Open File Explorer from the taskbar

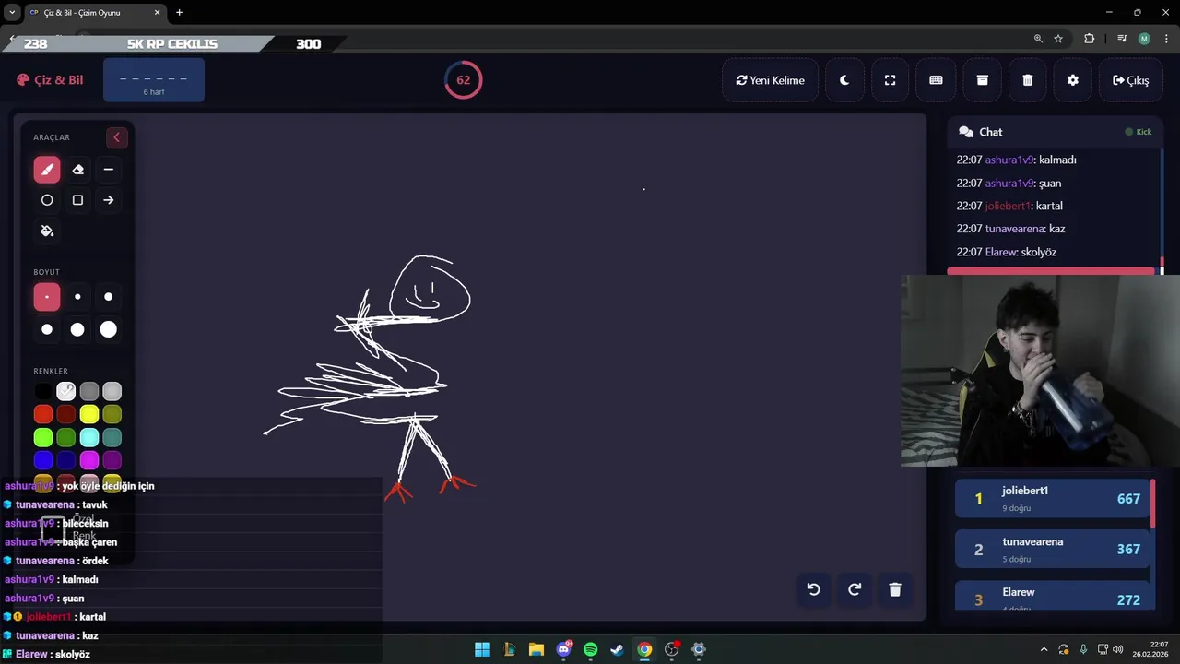pyautogui.click(x=536, y=649)
